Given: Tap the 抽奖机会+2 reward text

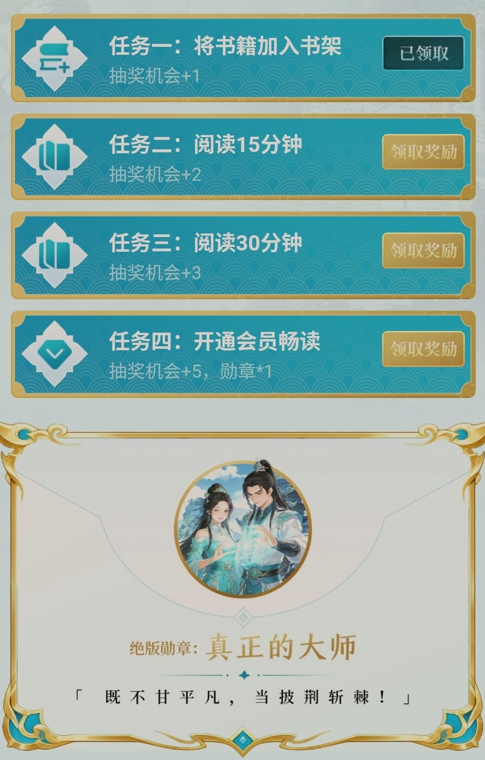Looking at the screenshot, I should coord(155,174).
